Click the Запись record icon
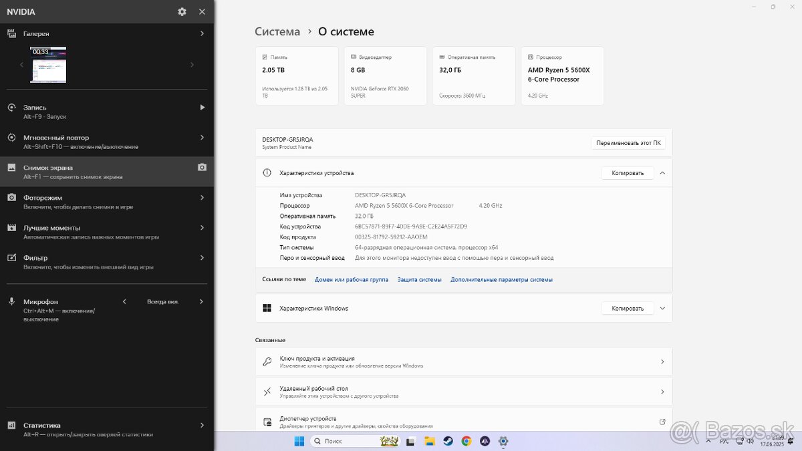This screenshot has height=451, width=802. pyautogui.click(x=11, y=108)
